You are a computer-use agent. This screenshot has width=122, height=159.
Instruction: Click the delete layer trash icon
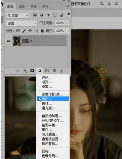click(x=62, y=71)
